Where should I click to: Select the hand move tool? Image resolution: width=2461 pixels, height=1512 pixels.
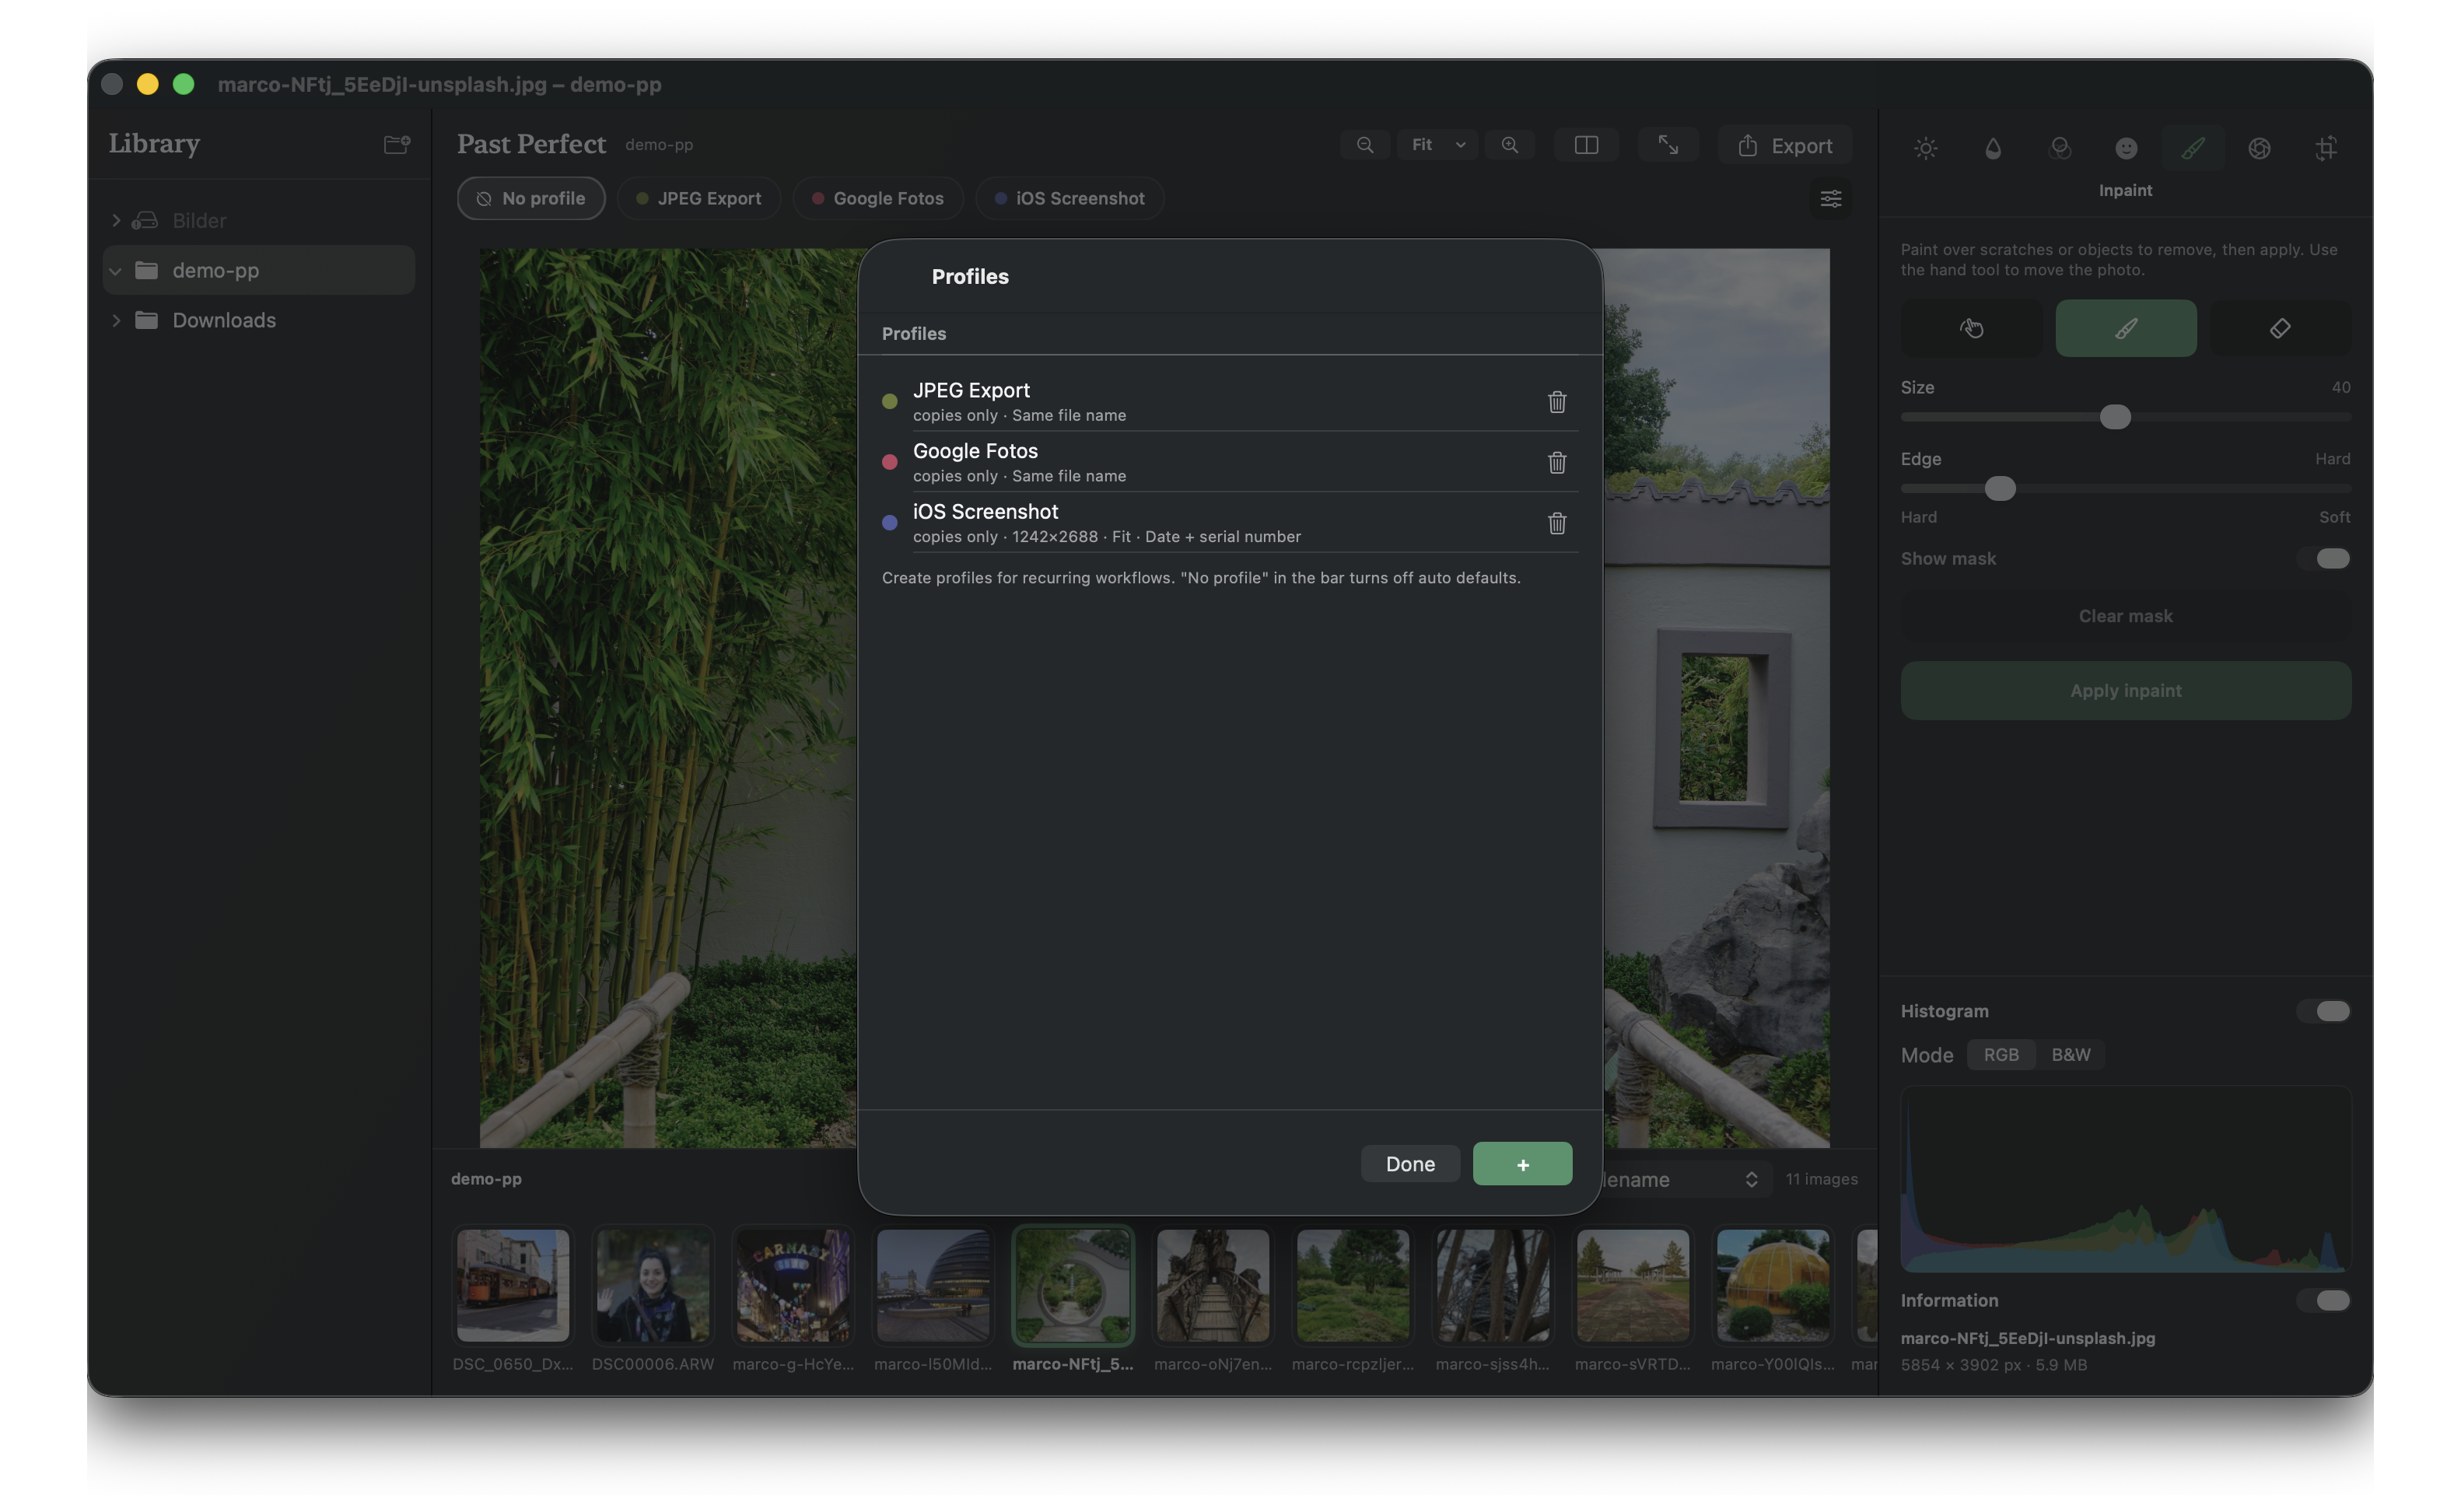pyautogui.click(x=1971, y=328)
